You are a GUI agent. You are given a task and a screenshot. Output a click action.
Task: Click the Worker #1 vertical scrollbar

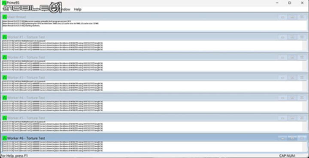point(304,46)
